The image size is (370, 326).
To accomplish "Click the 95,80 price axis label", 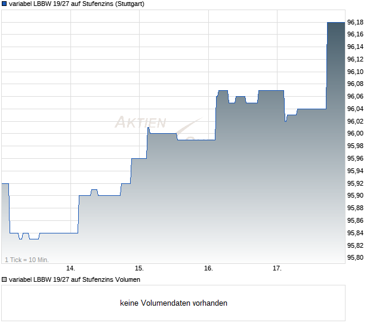I will click(355, 257).
